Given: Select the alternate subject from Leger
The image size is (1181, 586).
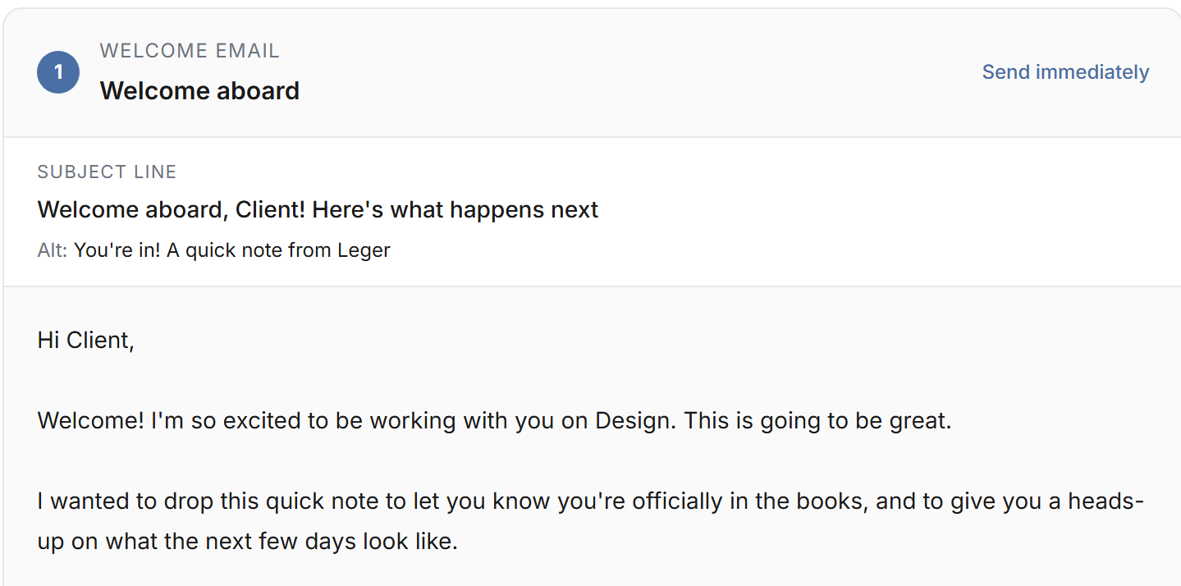Looking at the screenshot, I should [232, 250].
